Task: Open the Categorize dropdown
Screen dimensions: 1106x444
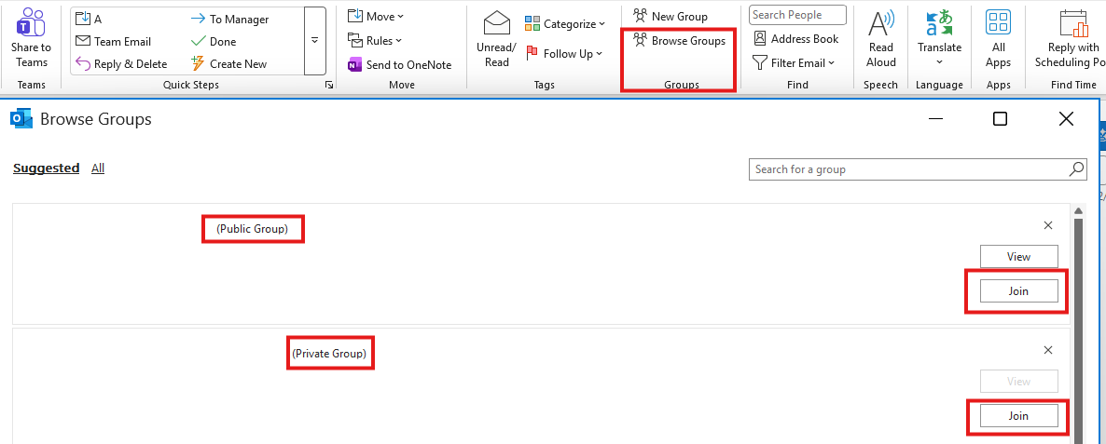Action: tap(565, 24)
